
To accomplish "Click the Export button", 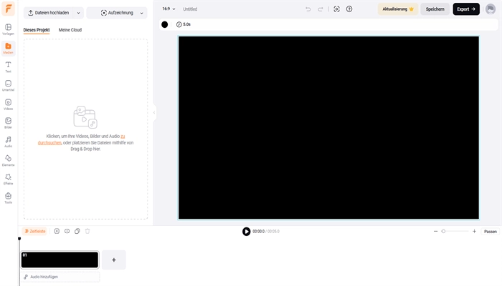I will pos(466,9).
